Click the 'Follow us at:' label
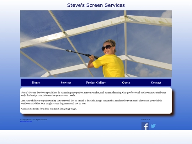The width and height of the screenshot is (192, 144). [146, 119]
